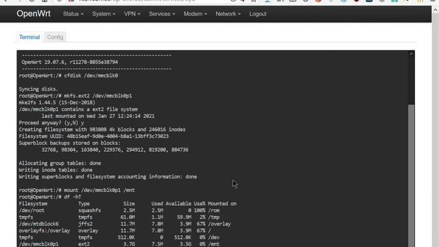This screenshot has height=247, width=439.
Task: Click 'Allocating group tables: done' line
Action: pyautogui.click(x=60, y=163)
